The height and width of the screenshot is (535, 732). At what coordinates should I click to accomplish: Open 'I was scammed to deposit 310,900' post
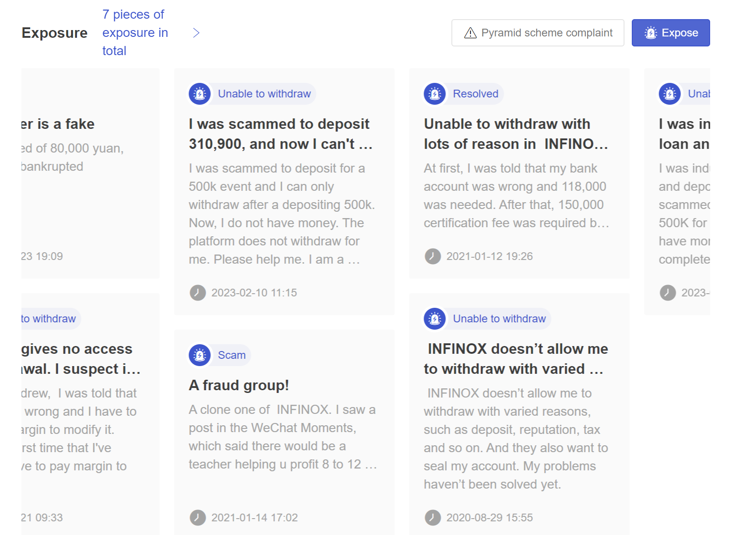click(281, 134)
